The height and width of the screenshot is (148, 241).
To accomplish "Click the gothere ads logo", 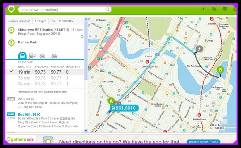I will [x=20, y=139].
